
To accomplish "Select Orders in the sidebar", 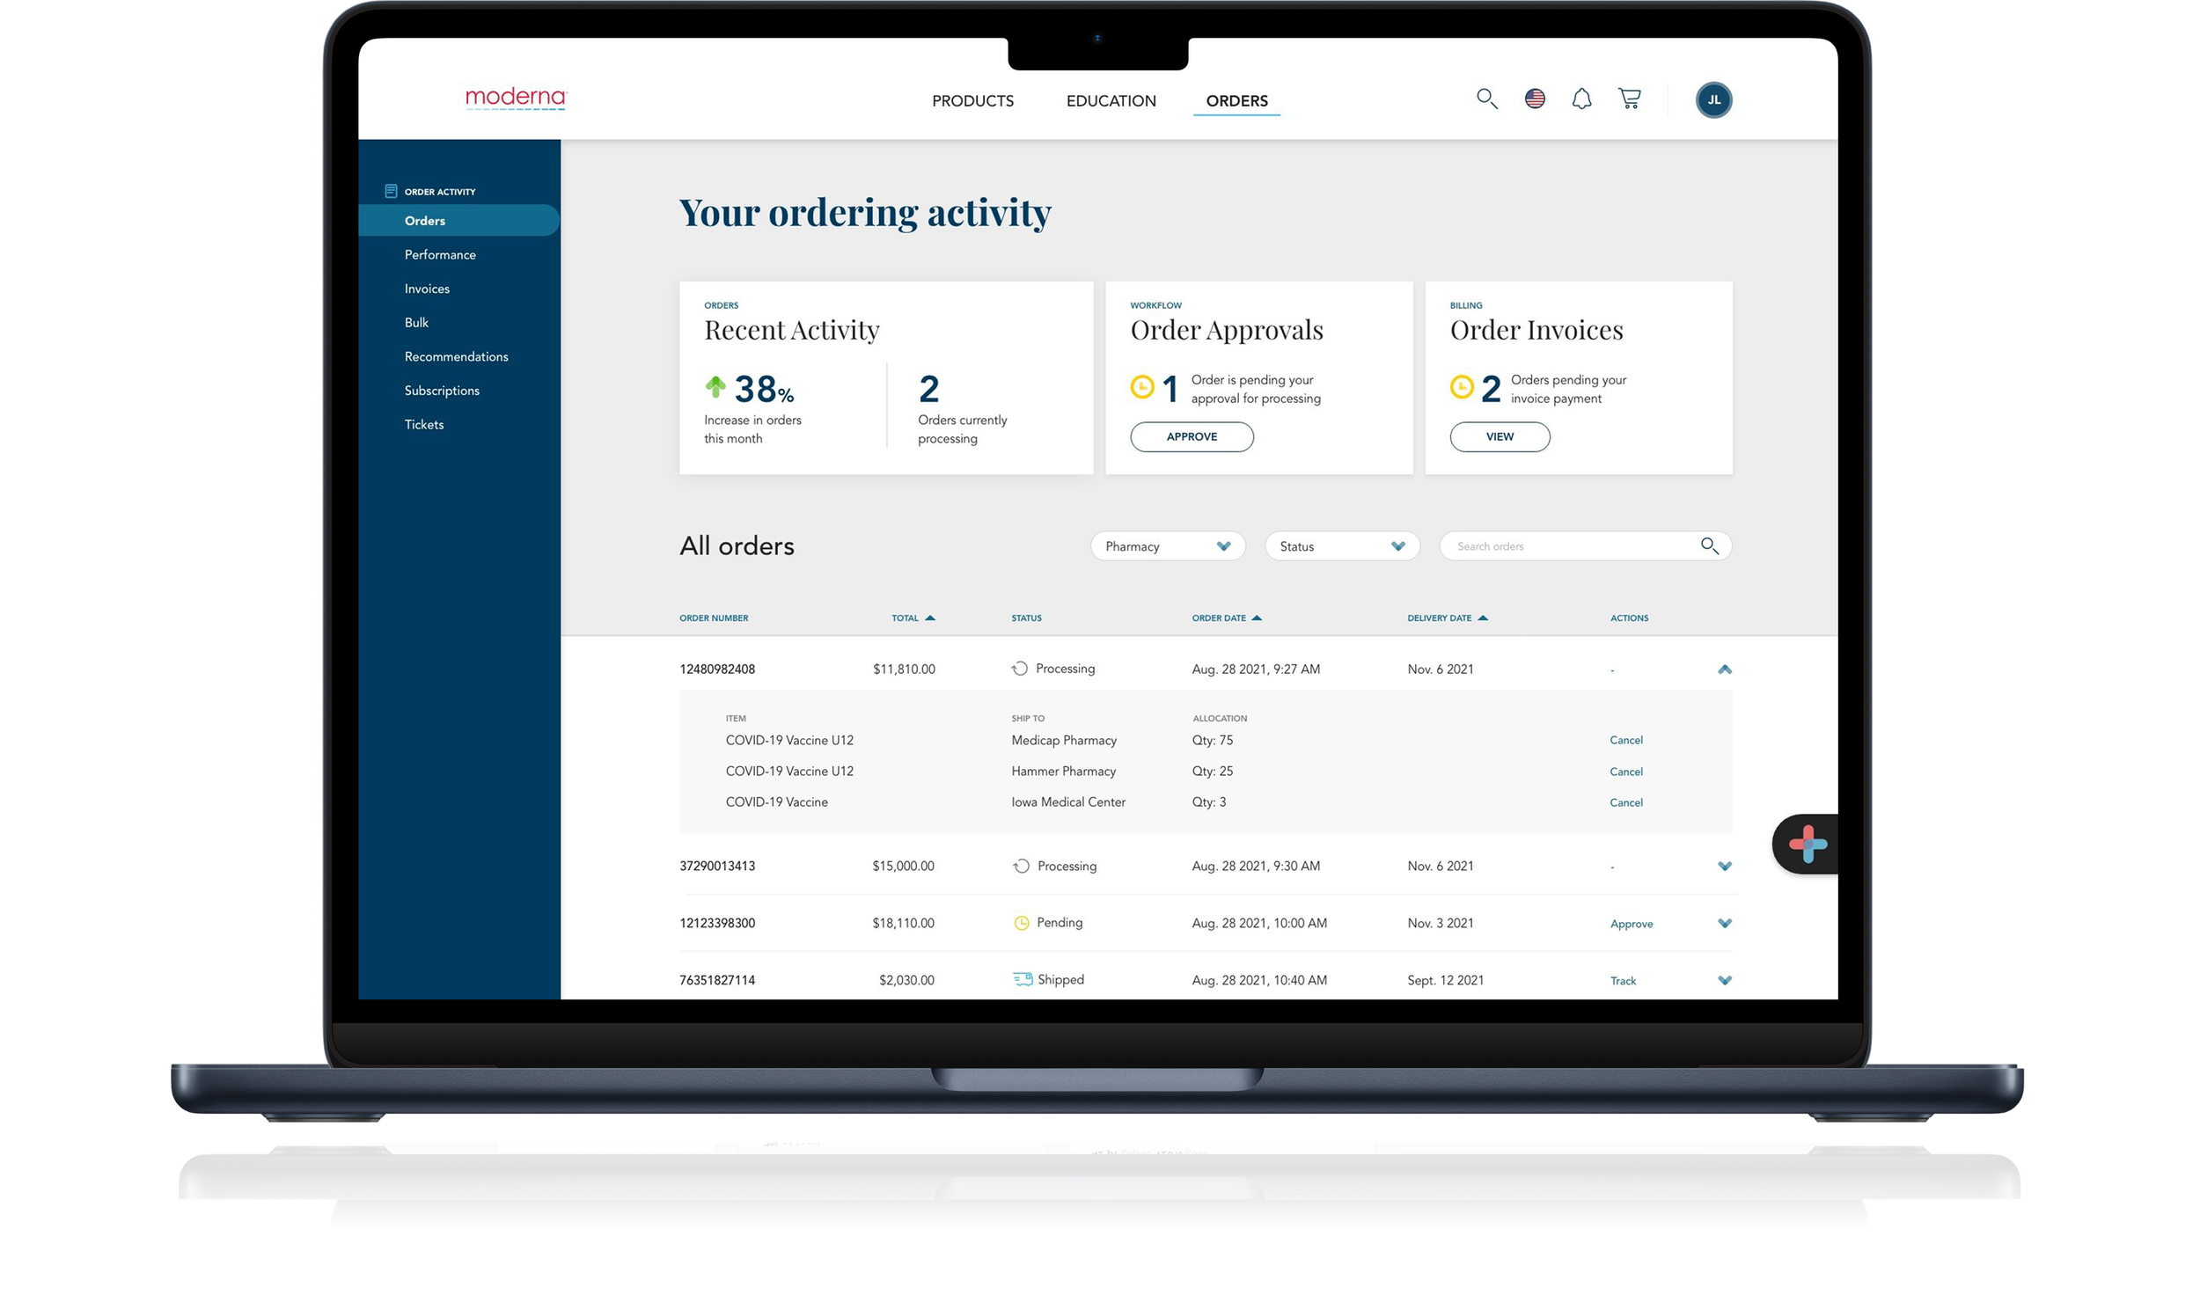I will 458,220.
